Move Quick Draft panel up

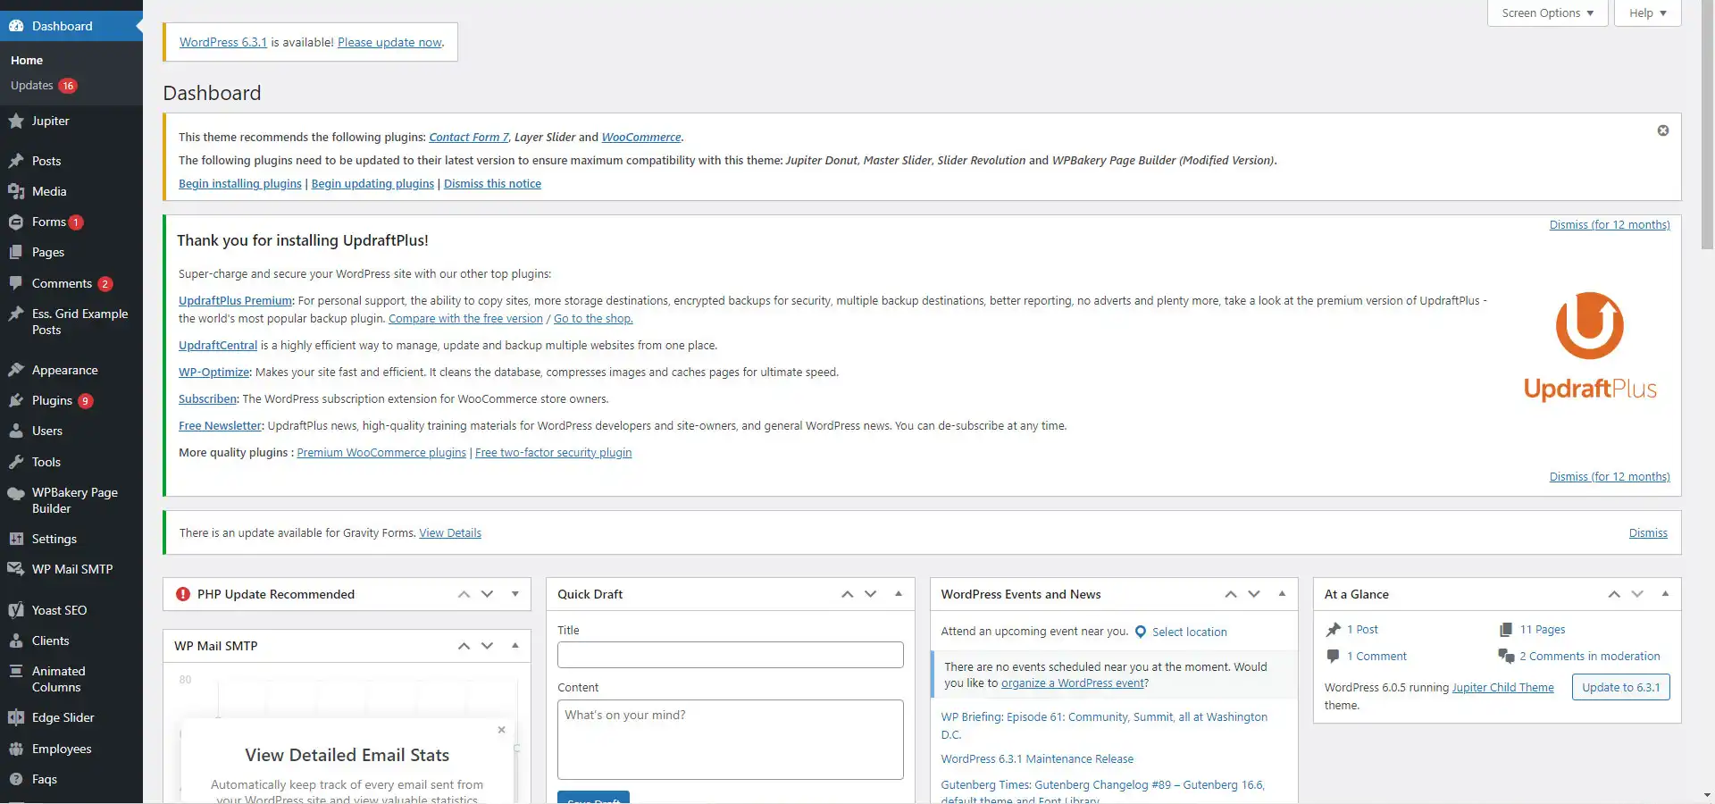pos(848,594)
